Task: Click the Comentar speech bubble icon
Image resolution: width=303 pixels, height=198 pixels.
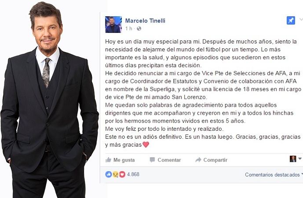Action: (152, 160)
